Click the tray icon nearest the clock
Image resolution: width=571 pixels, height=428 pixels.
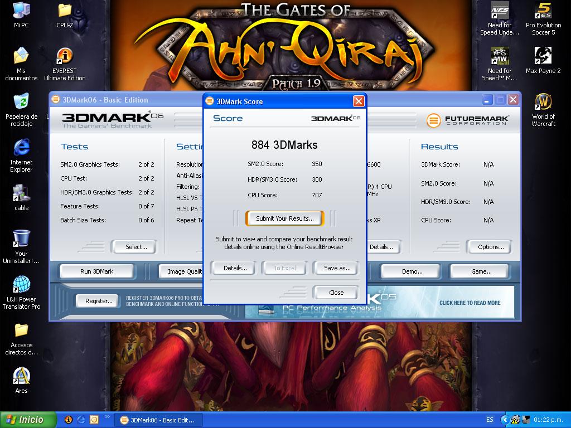coord(526,420)
